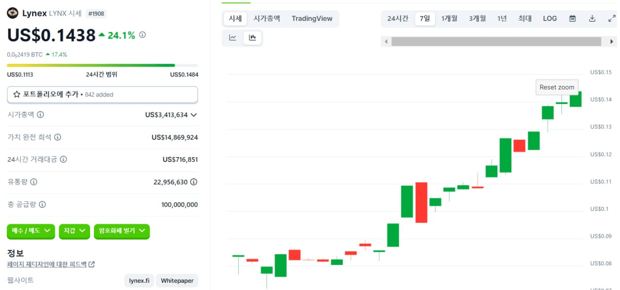Click the info icon next to 유통량
The image size is (620, 290).
[x=32, y=182]
